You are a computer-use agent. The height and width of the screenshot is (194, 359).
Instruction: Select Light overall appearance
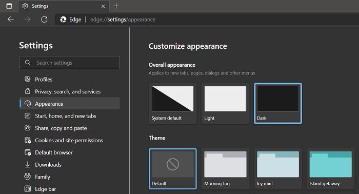point(225,104)
